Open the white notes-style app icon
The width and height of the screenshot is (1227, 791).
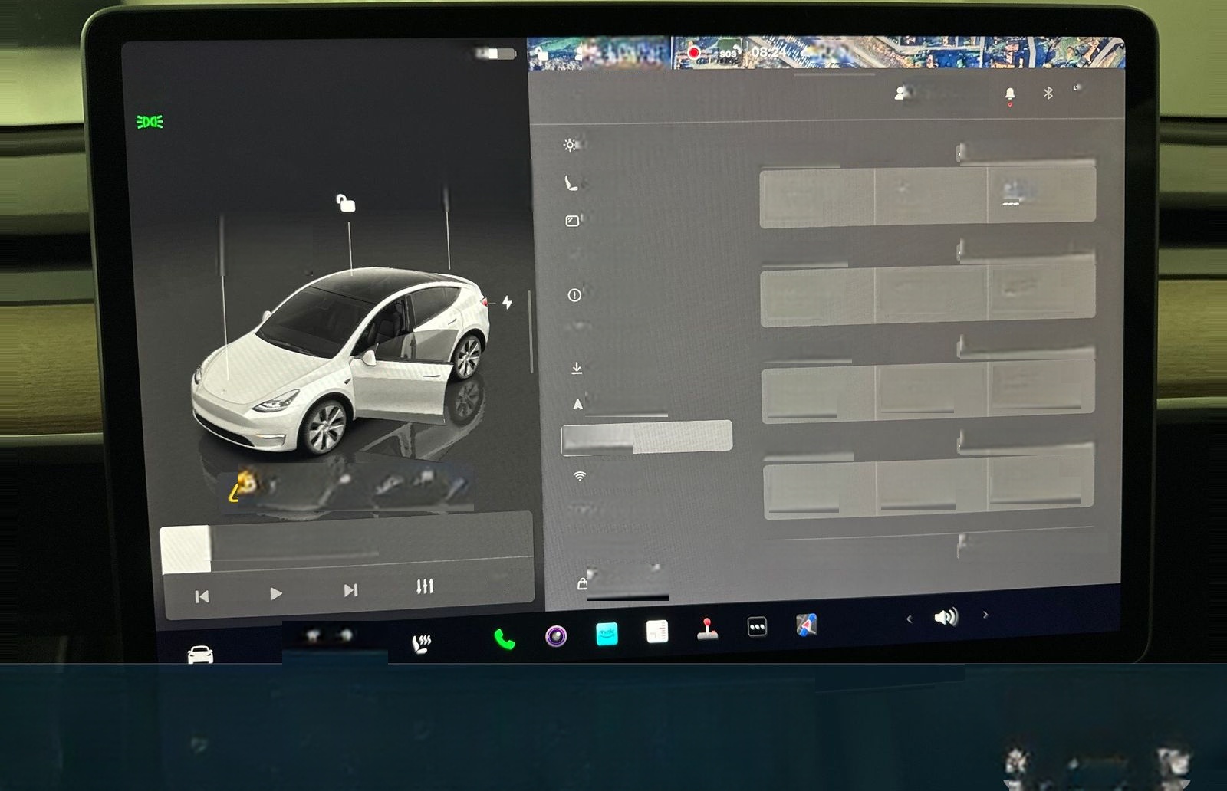(657, 631)
